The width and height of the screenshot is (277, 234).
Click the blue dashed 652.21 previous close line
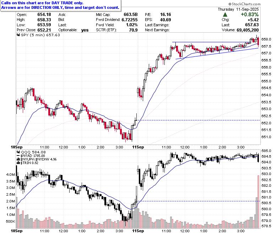199,120
